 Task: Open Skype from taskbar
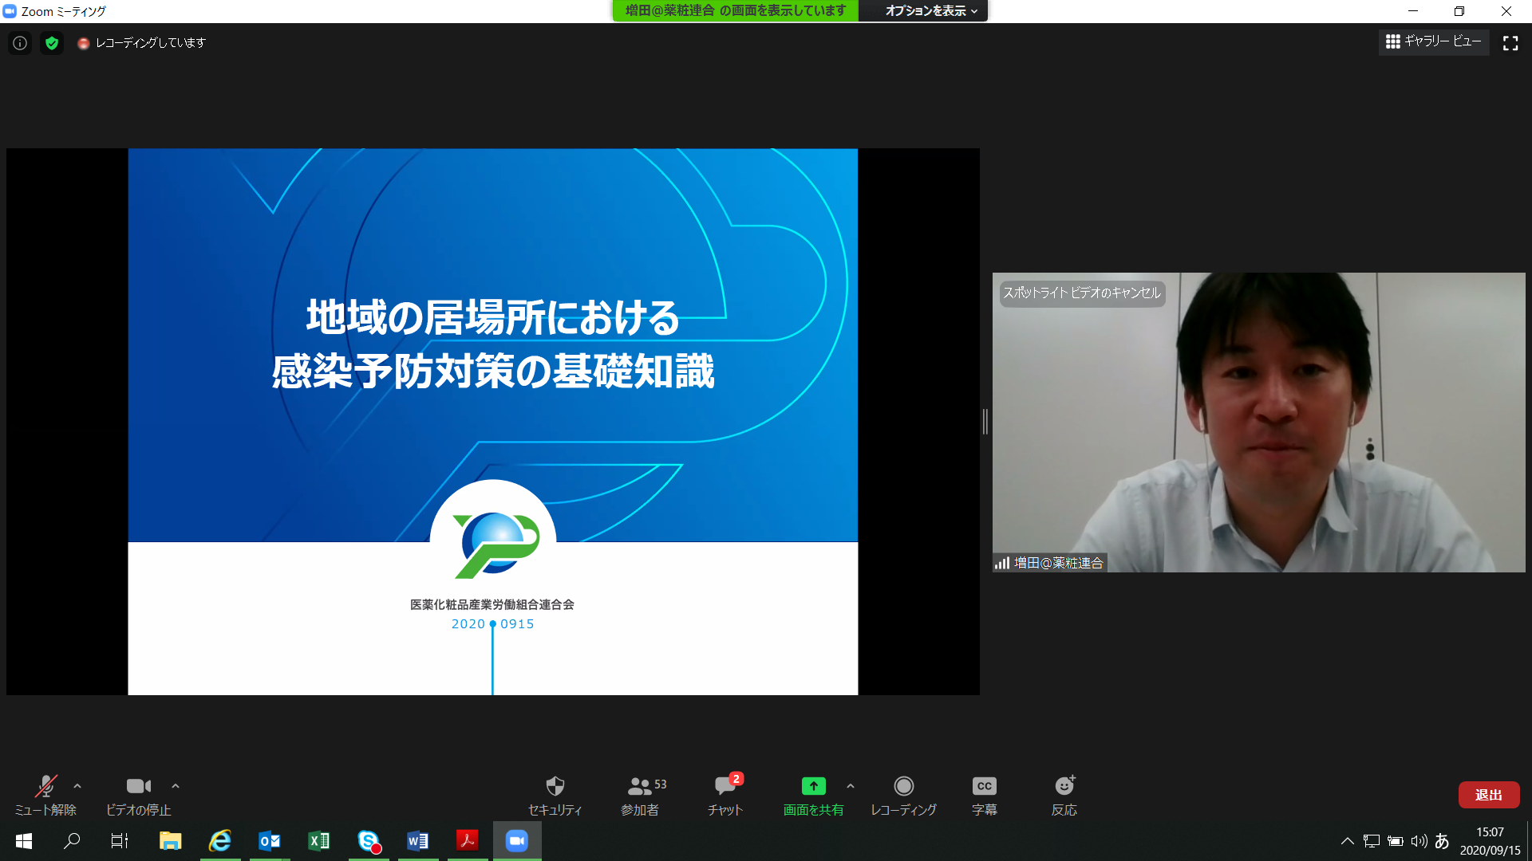coord(369,841)
